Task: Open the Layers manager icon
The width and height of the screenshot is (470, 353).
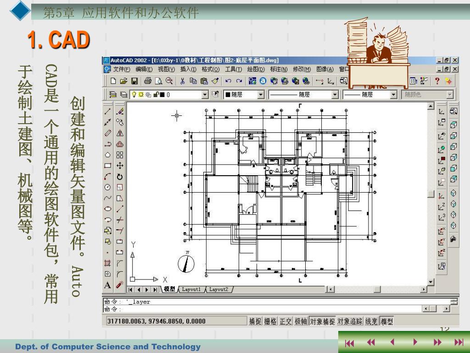Action: (113, 95)
